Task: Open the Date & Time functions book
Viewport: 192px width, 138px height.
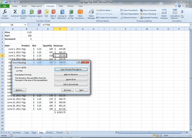Action: 53,14
